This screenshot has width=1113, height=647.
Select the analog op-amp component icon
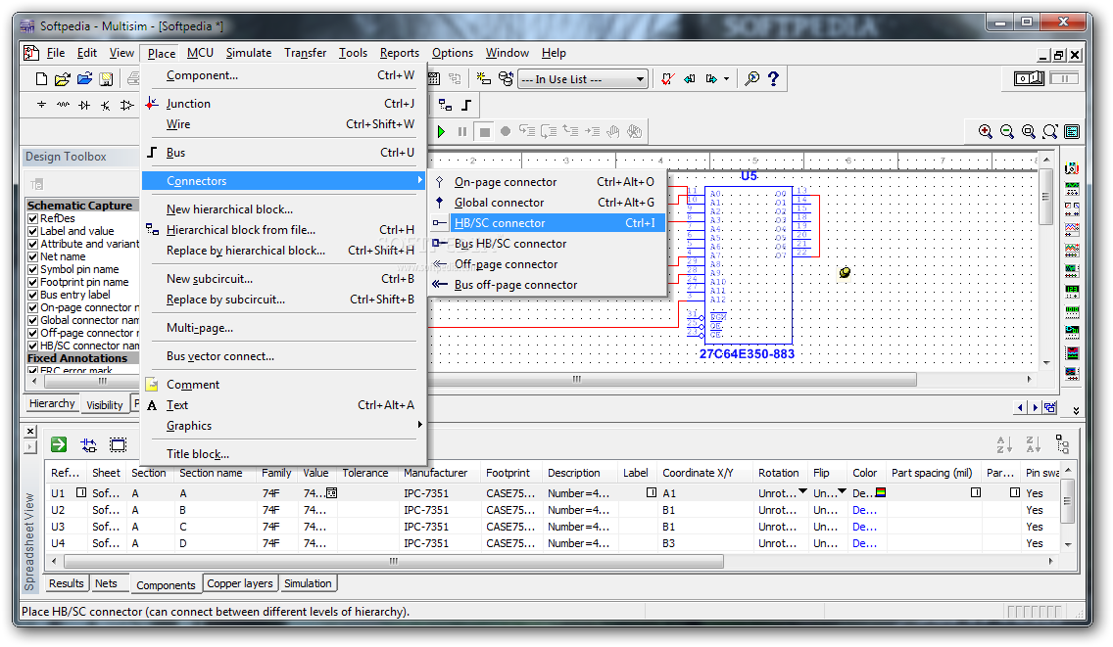(x=127, y=105)
